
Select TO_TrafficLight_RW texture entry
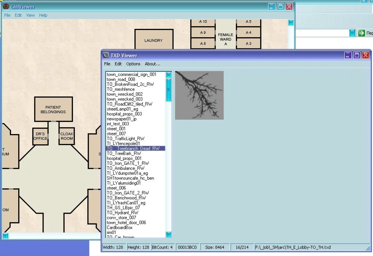click(x=125, y=139)
